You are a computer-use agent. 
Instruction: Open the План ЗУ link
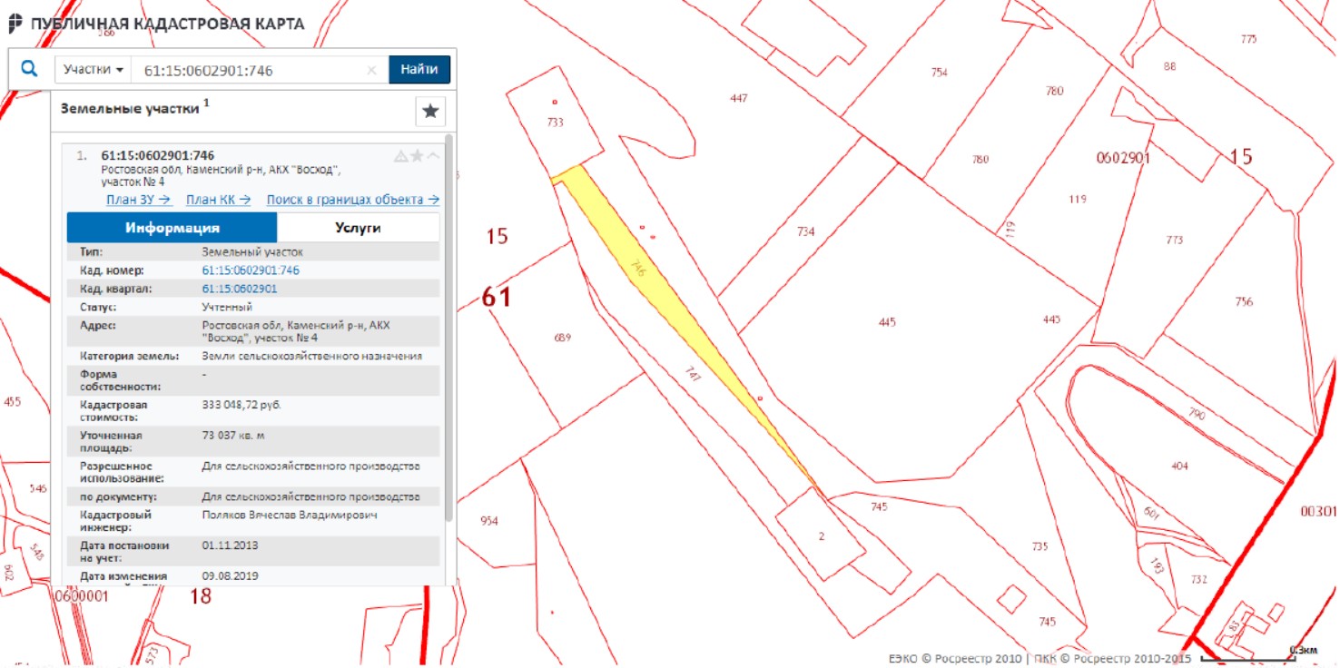point(139,201)
